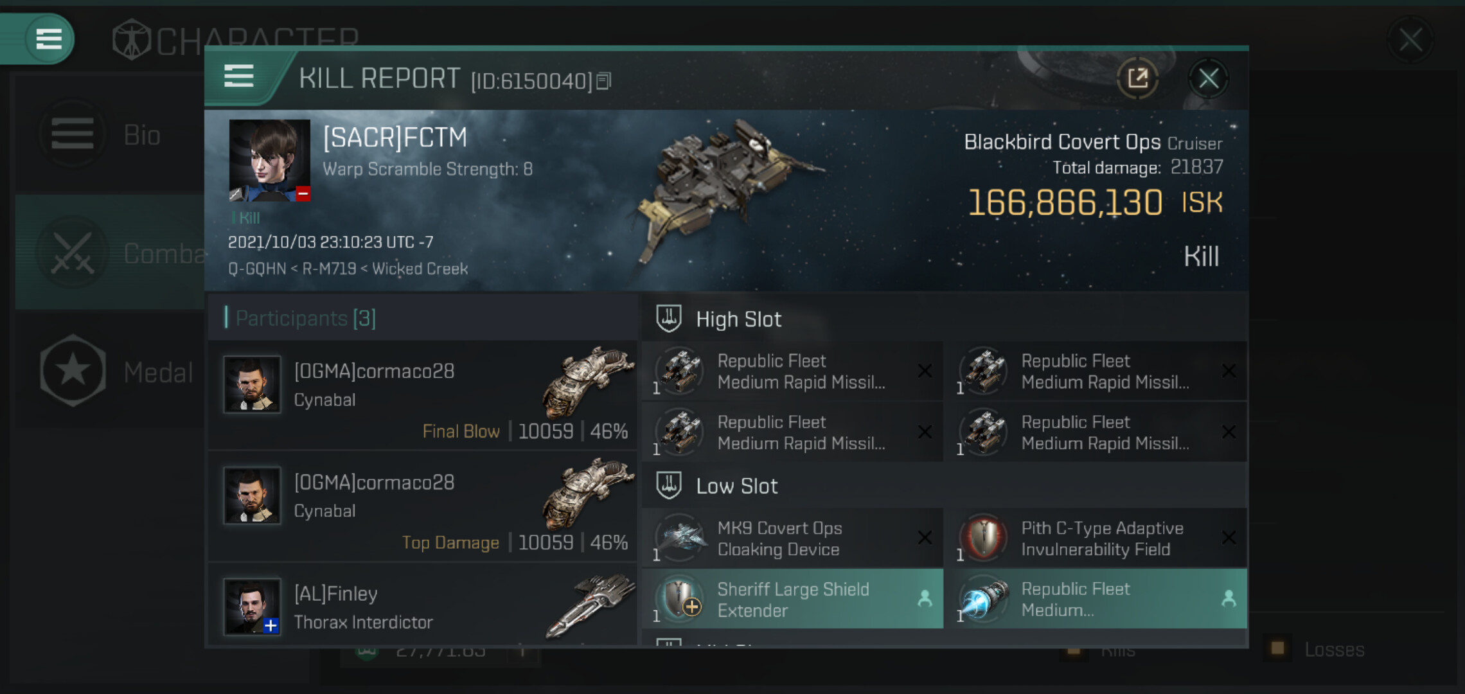1465x694 pixels.
Task: Open the main menu in top-left corner
Action: [x=48, y=39]
